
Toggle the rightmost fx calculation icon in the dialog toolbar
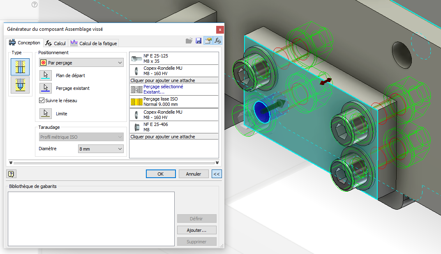coord(218,41)
